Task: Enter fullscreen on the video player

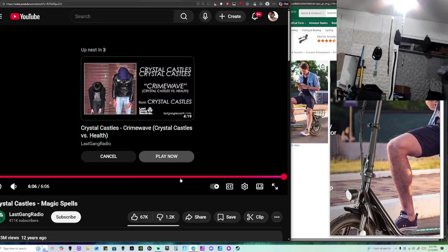Action: [275, 187]
